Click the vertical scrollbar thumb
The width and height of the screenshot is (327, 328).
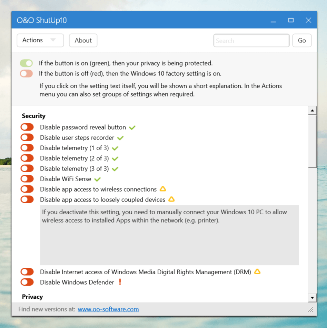(312, 141)
